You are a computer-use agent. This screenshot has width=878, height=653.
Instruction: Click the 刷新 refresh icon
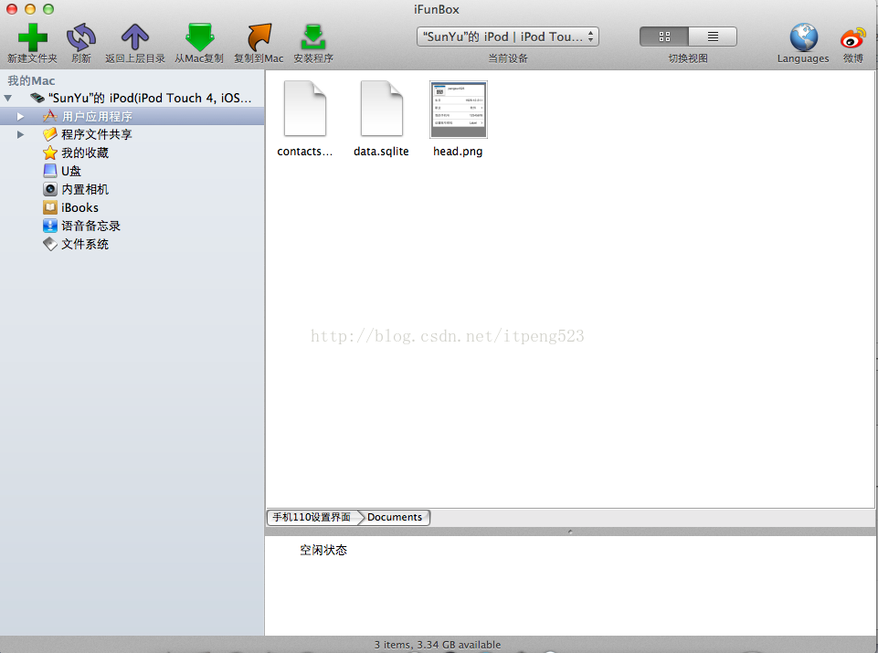[x=81, y=37]
